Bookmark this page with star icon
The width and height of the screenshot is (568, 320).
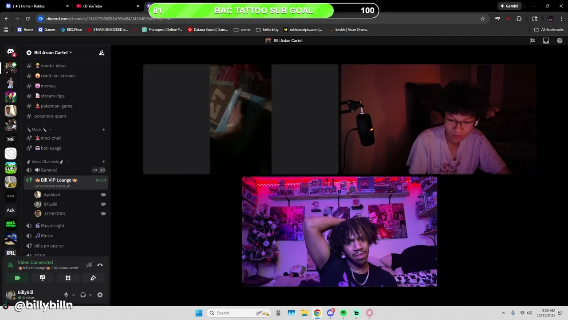pyautogui.click(x=483, y=19)
